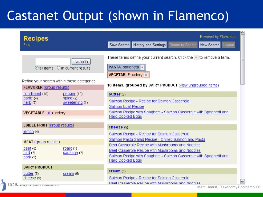The height and width of the screenshot is (197, 263).
Task: Open cream group heading in results
Action: point(114,171)
